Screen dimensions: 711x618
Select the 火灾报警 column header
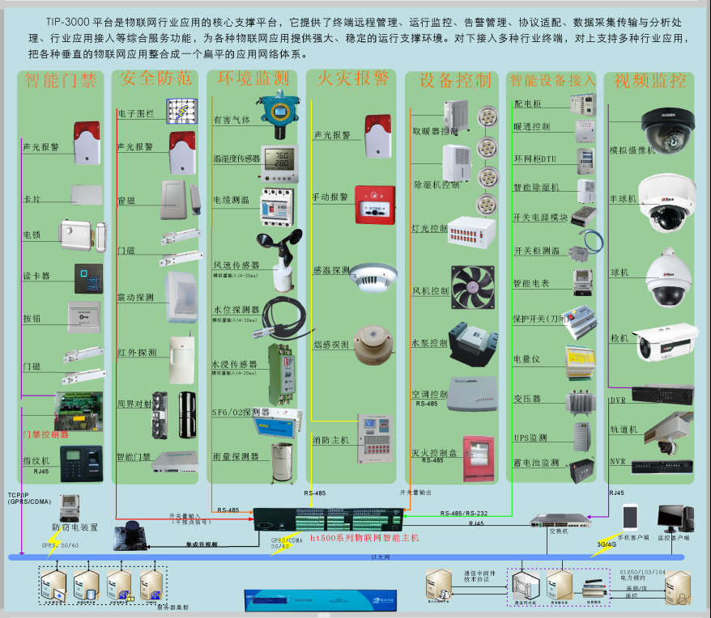(352, 78)
